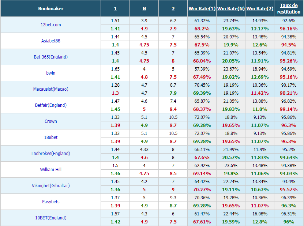This screenshot has width=304, height=226.
Task: Sort by column header "N"
Action: tap(144, 9)
